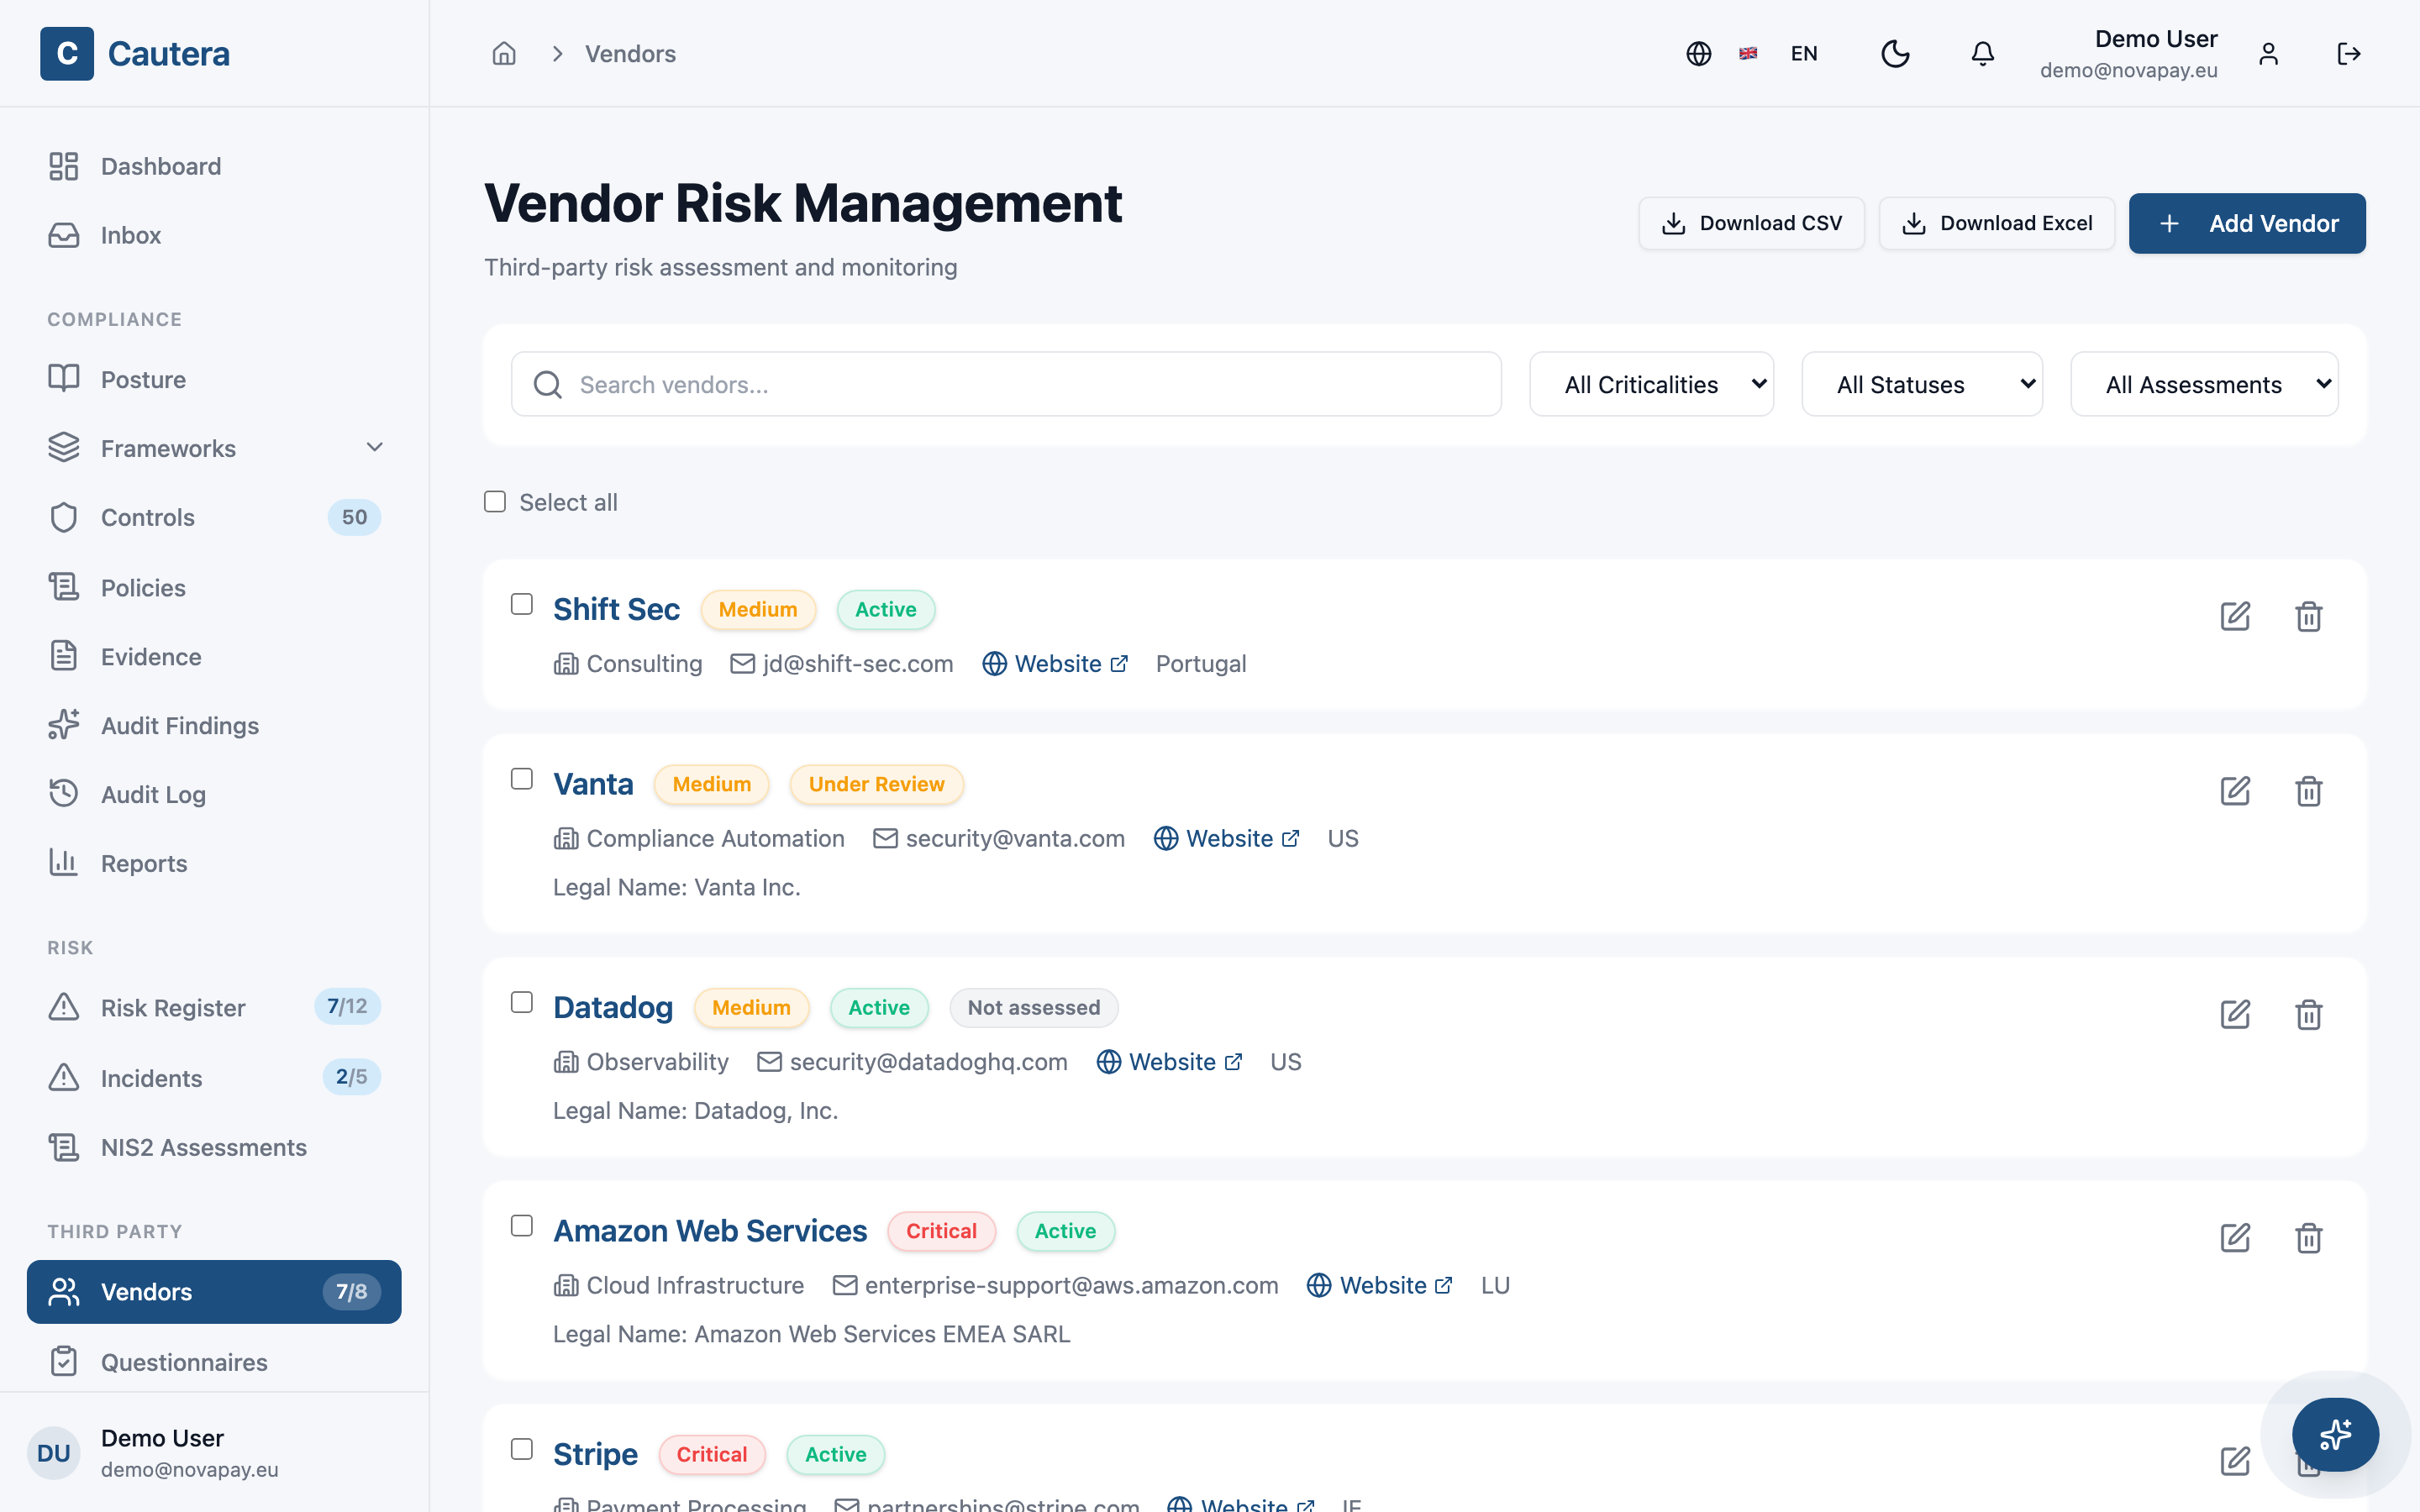This screenshot has height=1512, width=2420.
Task: Select the Stripe checkbox
Action: point(522,1449)
